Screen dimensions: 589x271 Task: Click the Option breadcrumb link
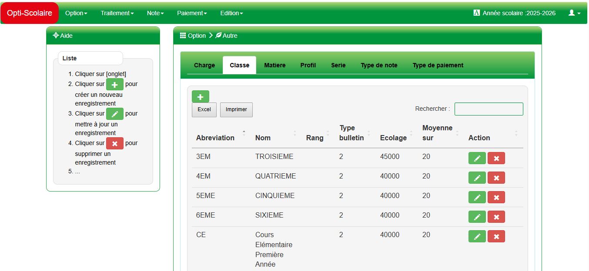pyautogui.click(x=197, y=36)
